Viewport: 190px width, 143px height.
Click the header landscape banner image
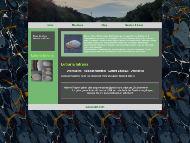[x=95, y=11]
